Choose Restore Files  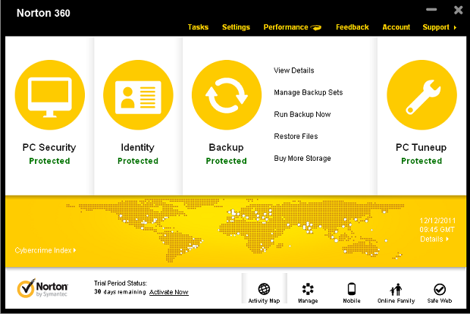pyautogui.click(x=296, y=137)
